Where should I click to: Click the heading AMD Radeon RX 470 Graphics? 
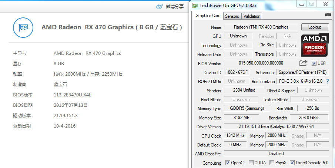[112, 27]
